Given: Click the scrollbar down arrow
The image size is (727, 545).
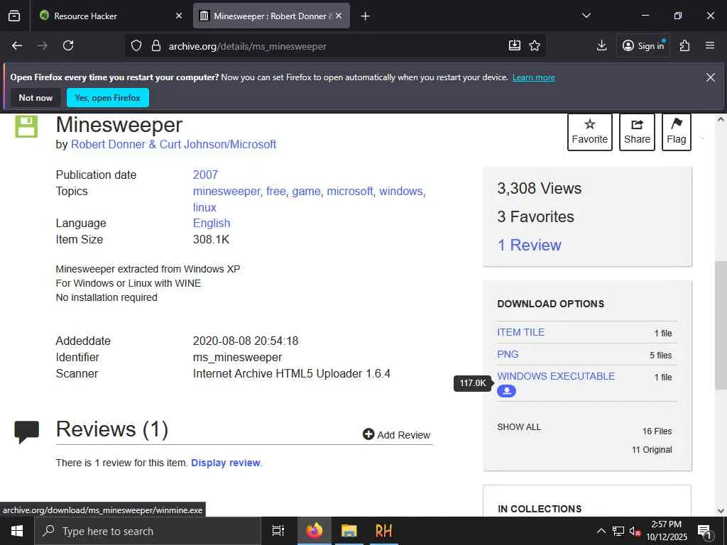Looking at the screenshot, I should click(721, 511).
